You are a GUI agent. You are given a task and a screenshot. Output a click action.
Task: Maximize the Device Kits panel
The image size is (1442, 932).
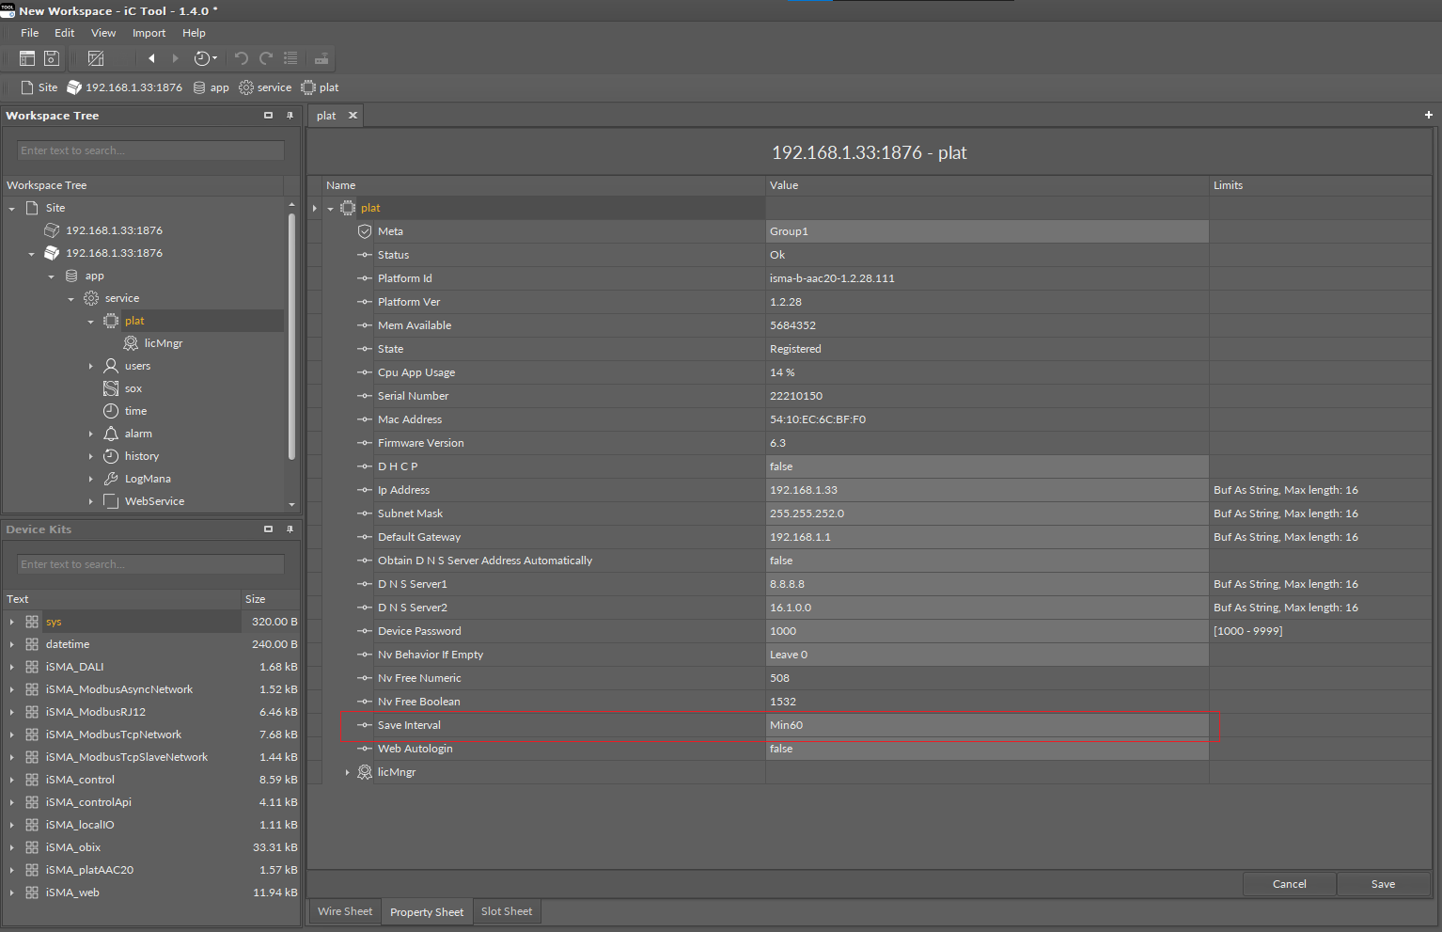(x=268, y=529)
